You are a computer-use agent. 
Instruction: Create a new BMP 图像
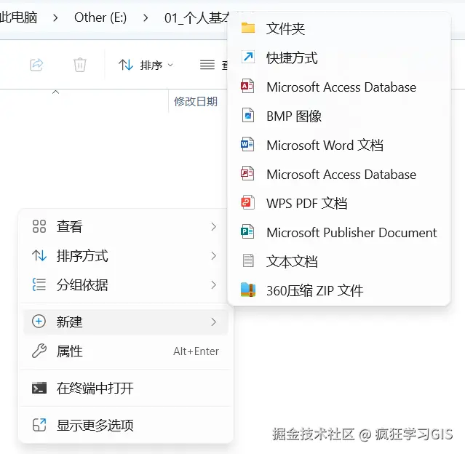[339, 116]
